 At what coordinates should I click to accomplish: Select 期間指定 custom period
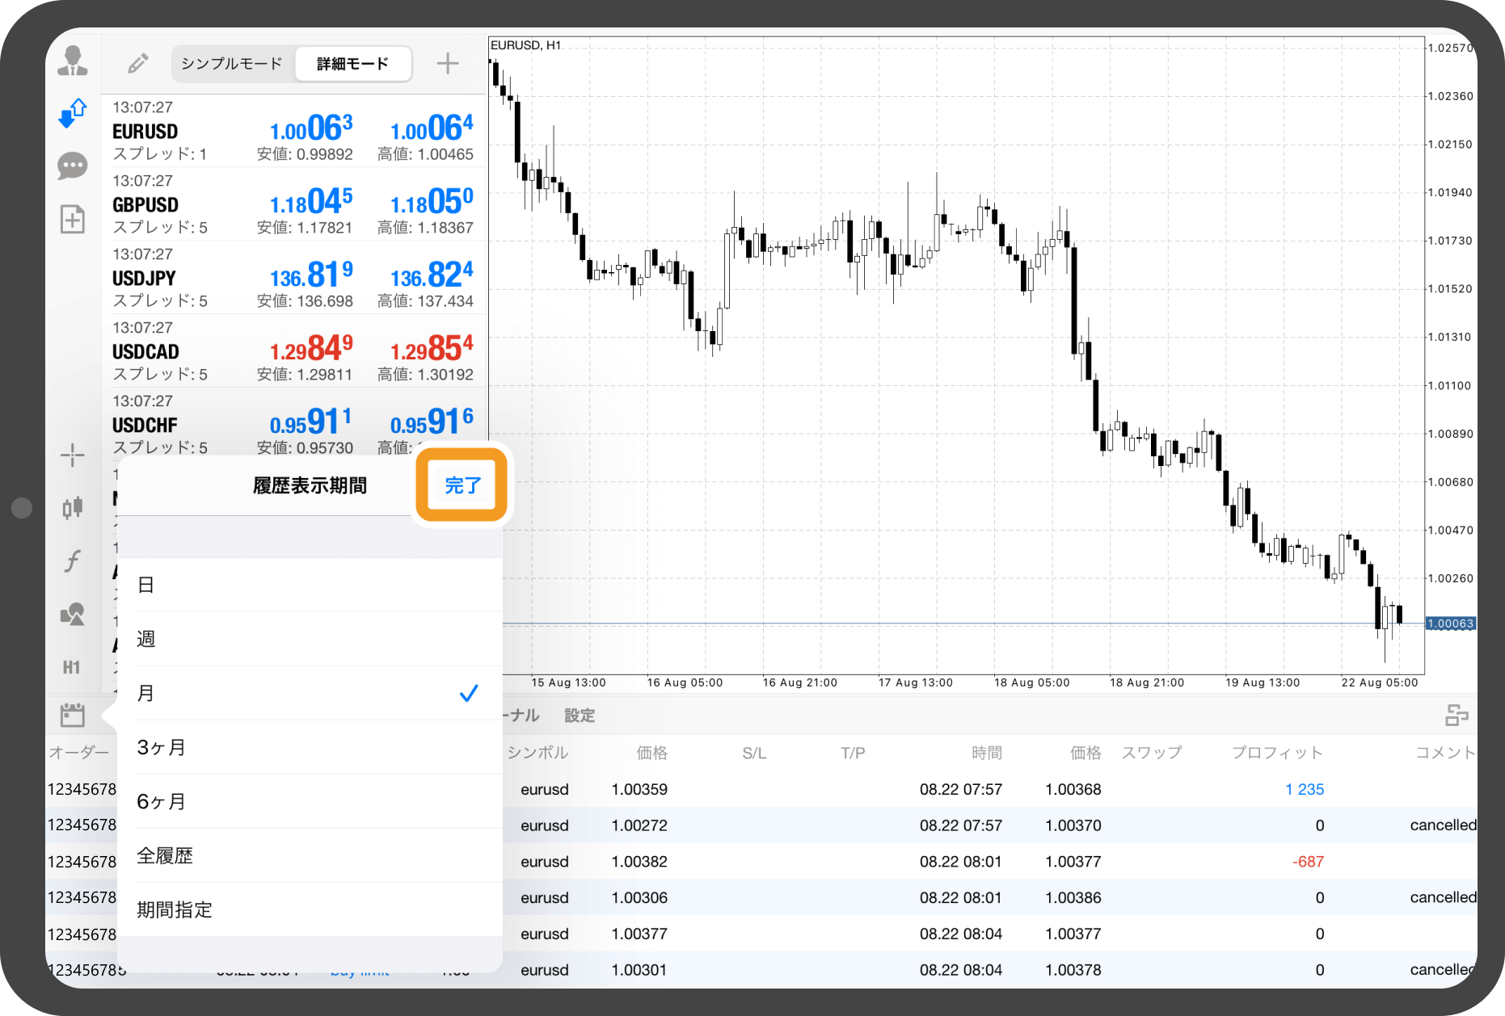click(x=310, y=909)
